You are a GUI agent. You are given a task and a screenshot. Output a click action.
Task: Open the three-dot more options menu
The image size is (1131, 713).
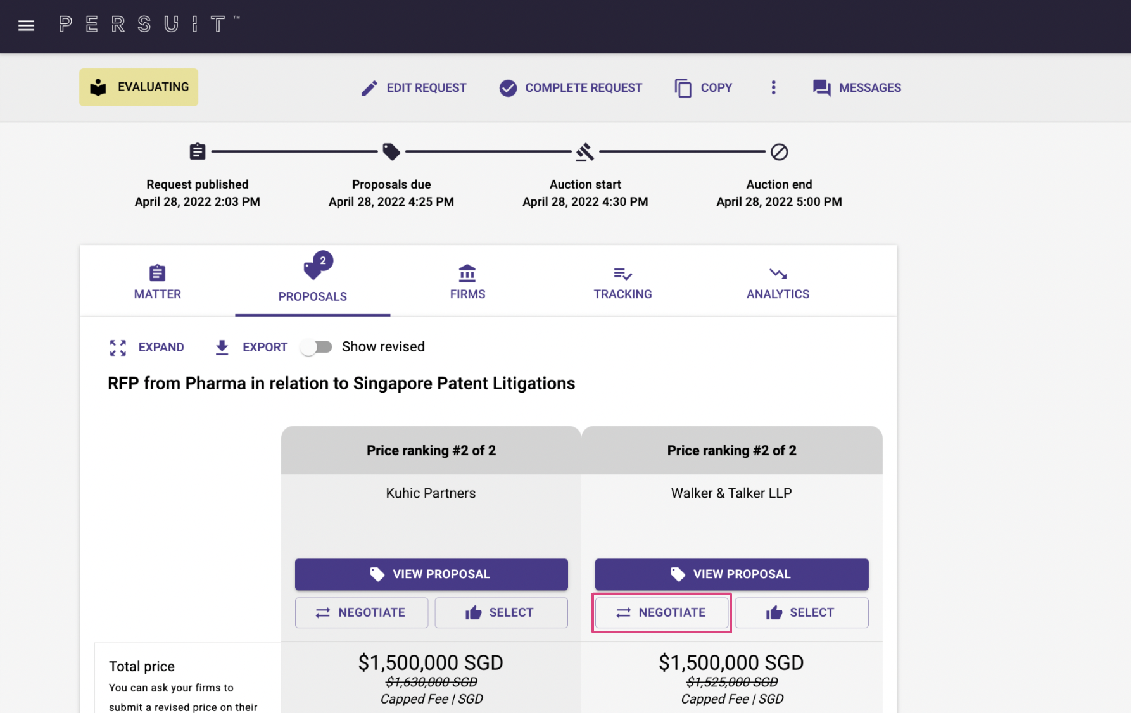click(773, 87)
